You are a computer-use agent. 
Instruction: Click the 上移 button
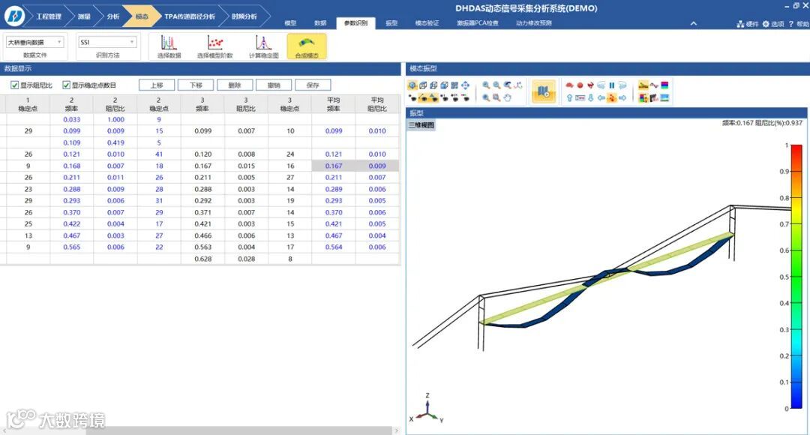tap(157, 85)
